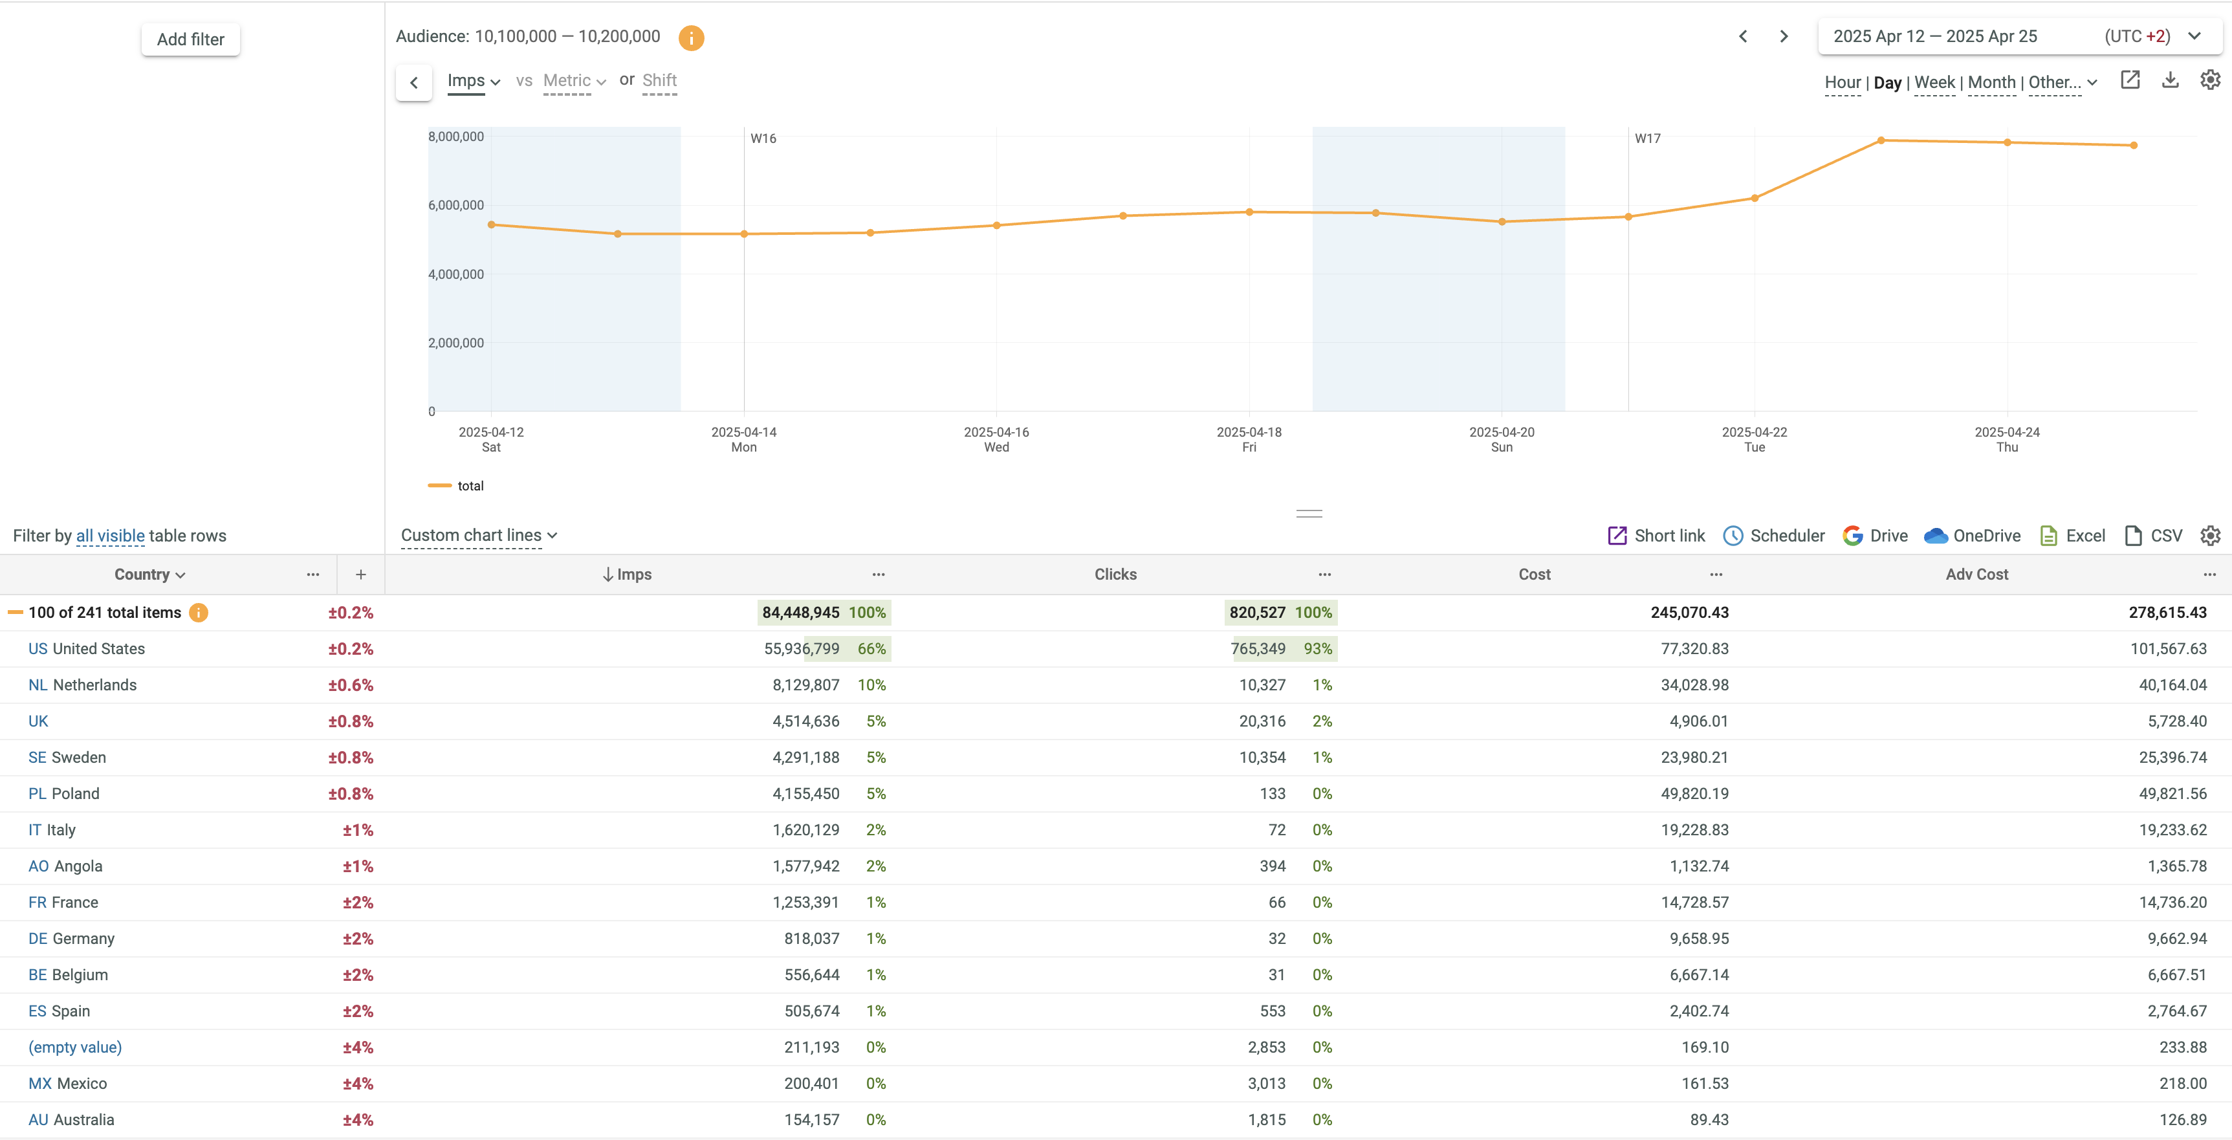Click the Add filter button

191,39
